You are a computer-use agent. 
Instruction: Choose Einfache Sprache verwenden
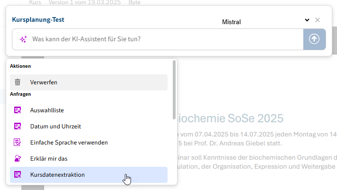point(89,143)
